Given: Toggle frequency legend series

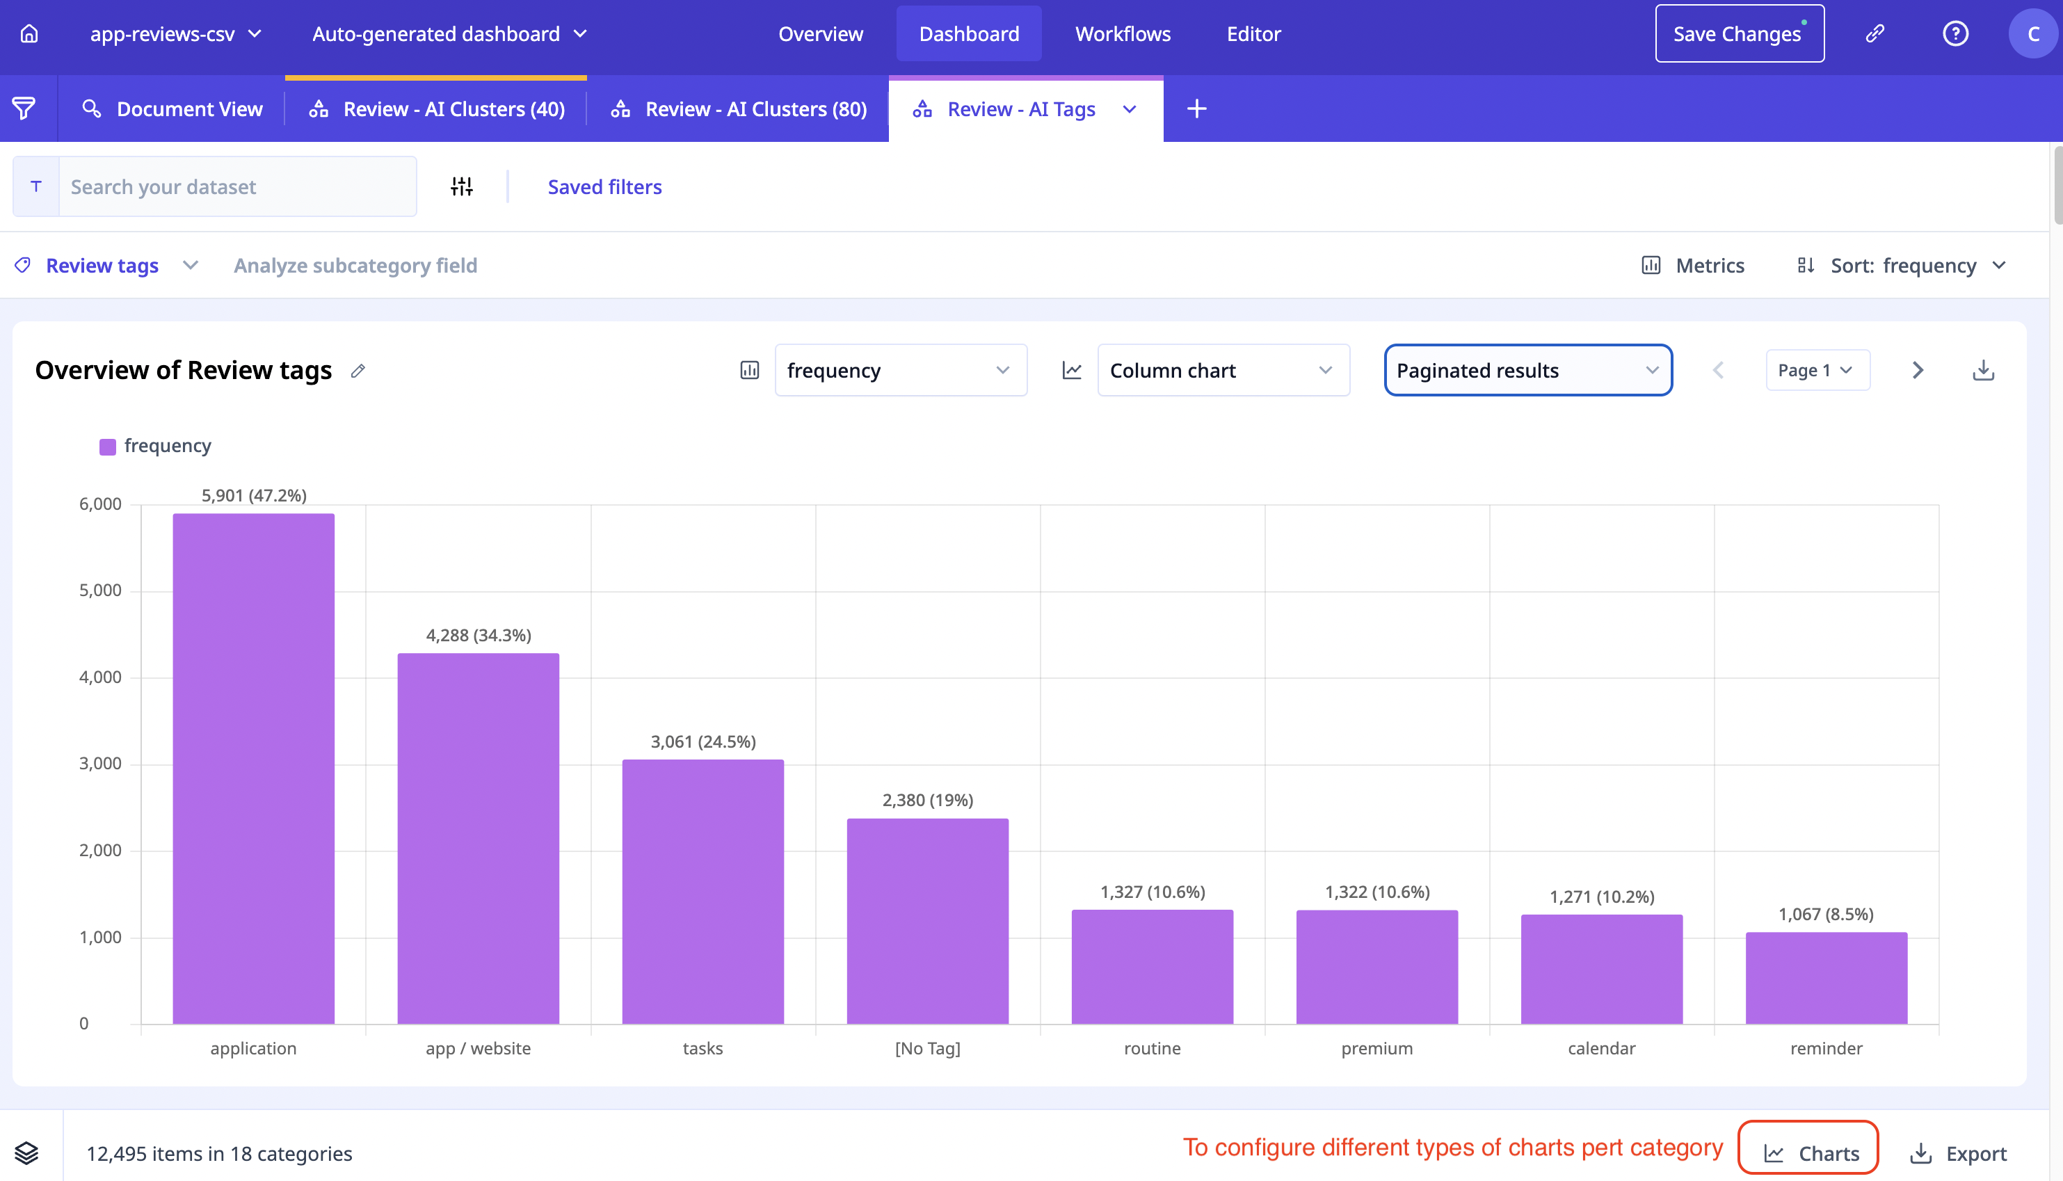Looking at the screenshot, I should (x=155, y=446).
